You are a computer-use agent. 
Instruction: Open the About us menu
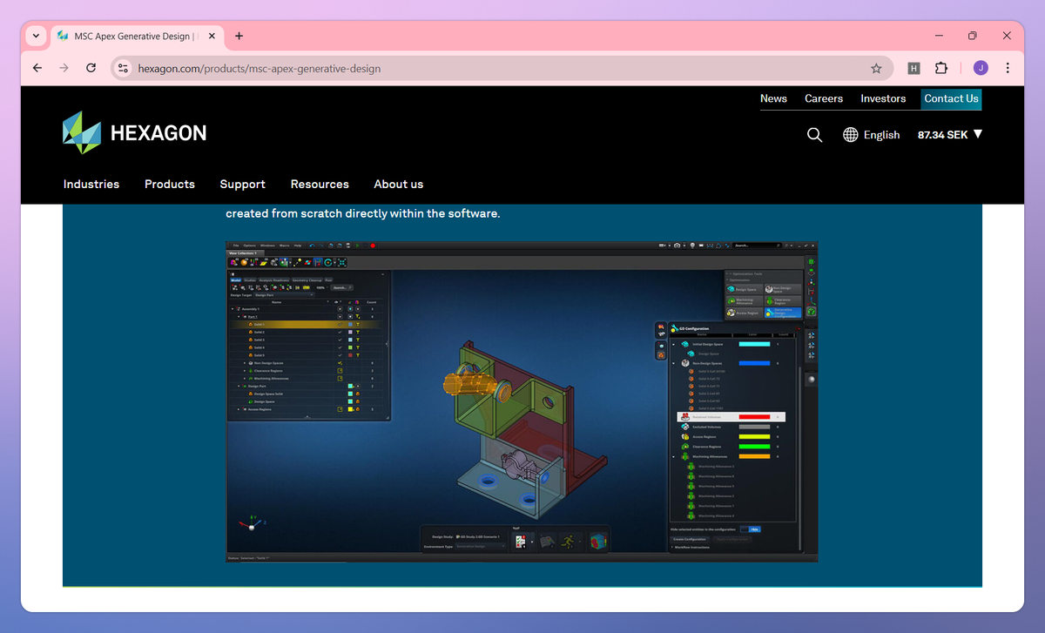pyautogui.click(x=399, y=184)
